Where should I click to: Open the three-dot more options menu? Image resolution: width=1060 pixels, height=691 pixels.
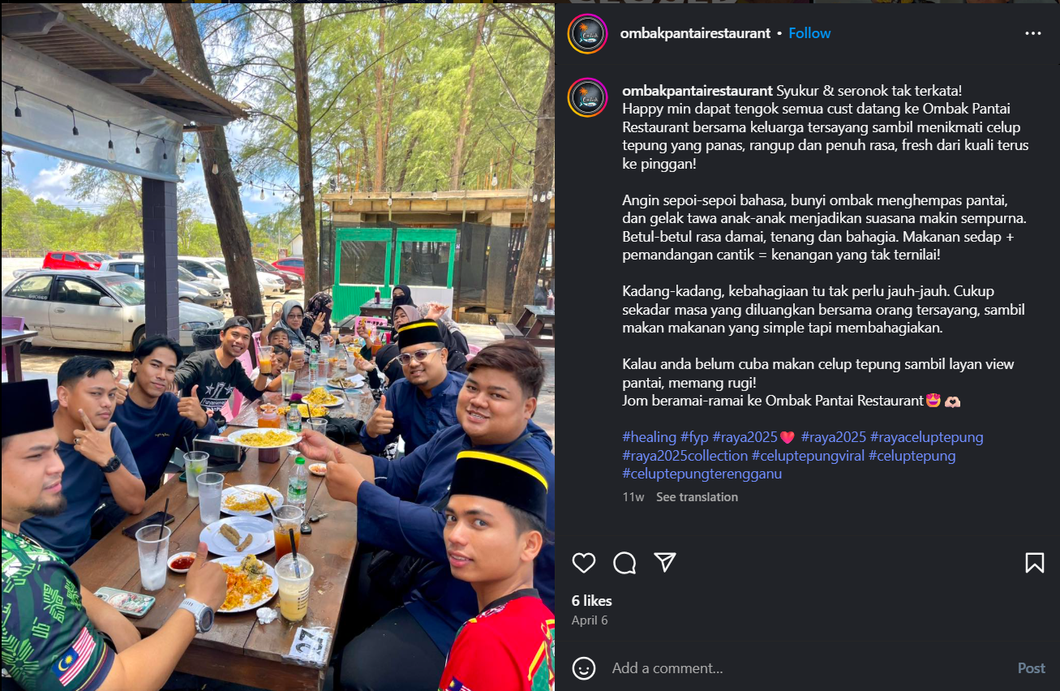point(1032,33)
